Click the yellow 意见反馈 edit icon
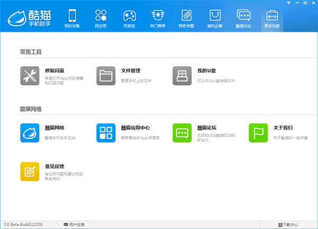318x229 pixels. tap(29, 171)
